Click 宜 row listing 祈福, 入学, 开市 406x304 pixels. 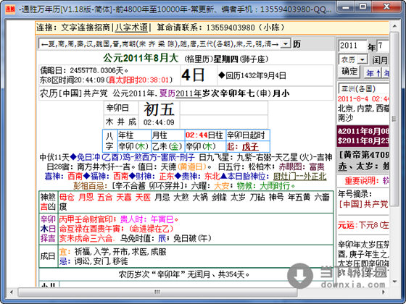(x=113, y=252)
